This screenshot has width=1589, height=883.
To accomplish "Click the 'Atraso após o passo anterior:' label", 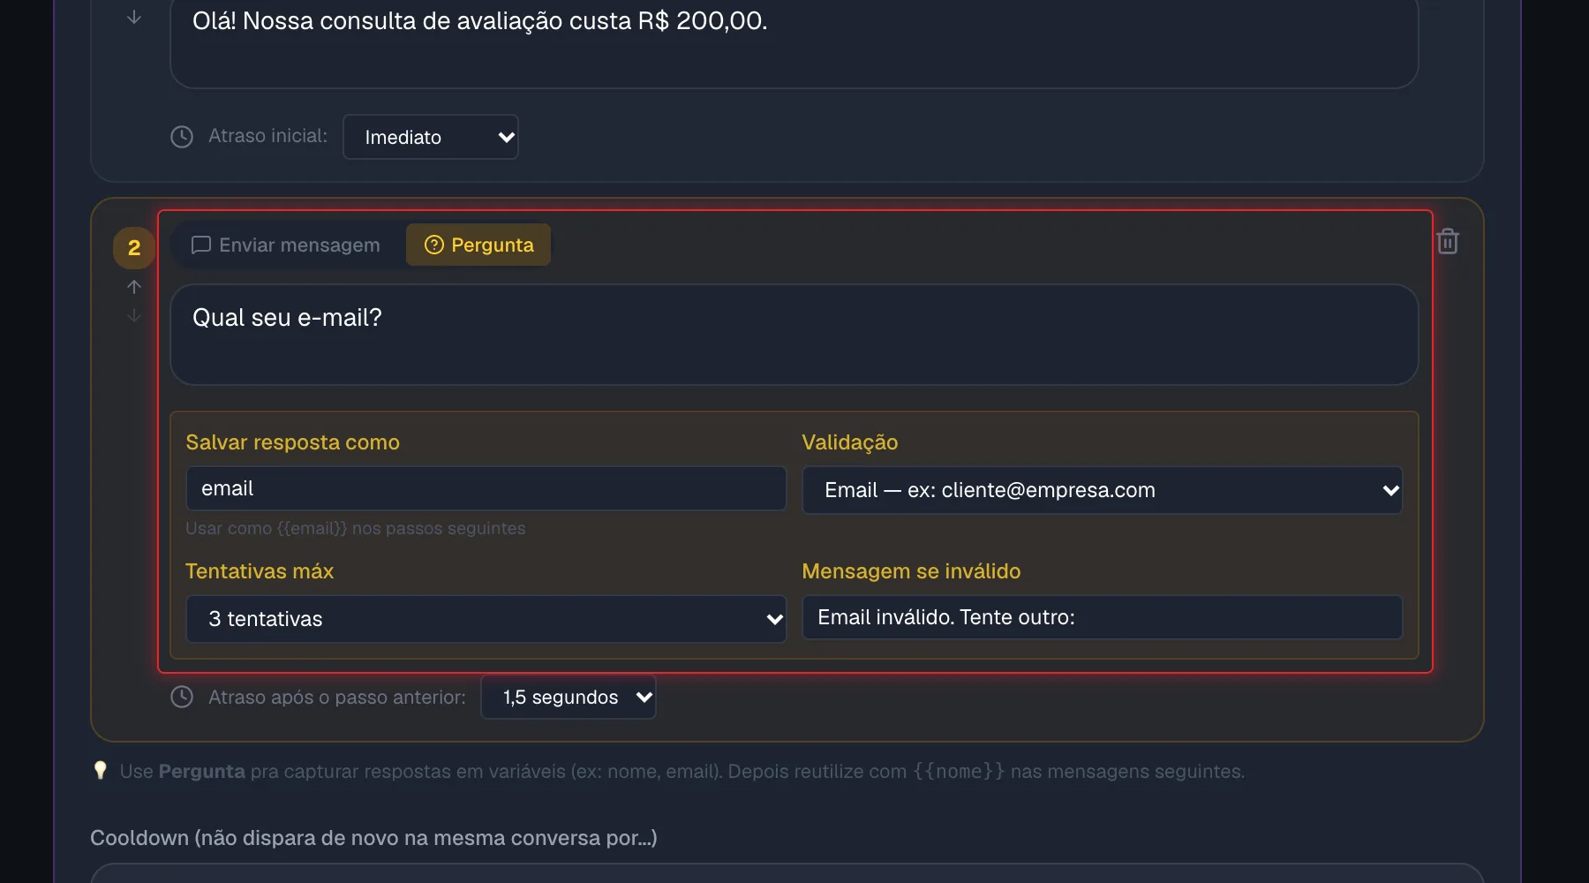I will click(337, 697).
